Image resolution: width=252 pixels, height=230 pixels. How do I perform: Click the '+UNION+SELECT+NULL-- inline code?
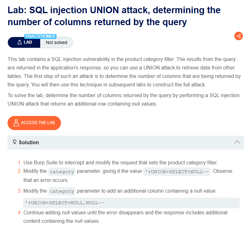click(177, 172)
